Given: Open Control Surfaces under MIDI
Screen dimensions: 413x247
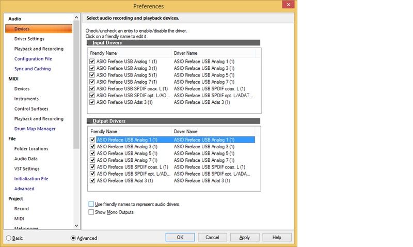Looking at the screenshot, I should point(31,109).
